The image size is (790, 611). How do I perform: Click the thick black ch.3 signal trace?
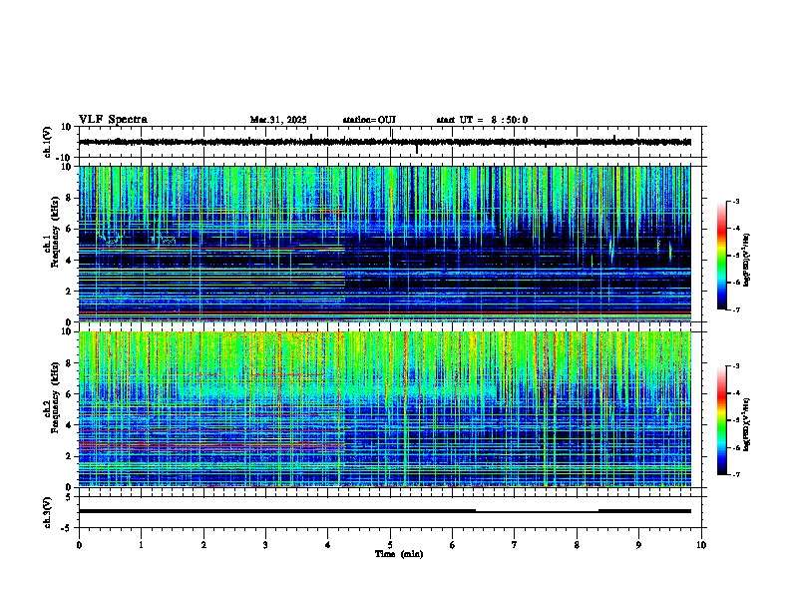pos(385,511)
